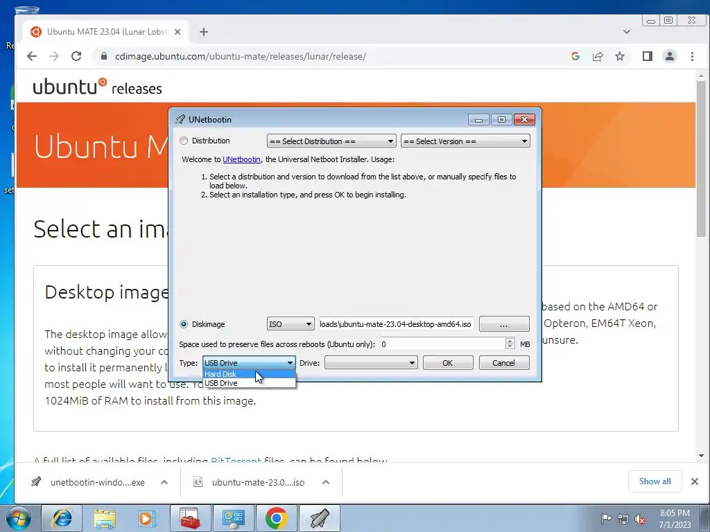Click the Chrome address bar URL

[x=241, y=57]
